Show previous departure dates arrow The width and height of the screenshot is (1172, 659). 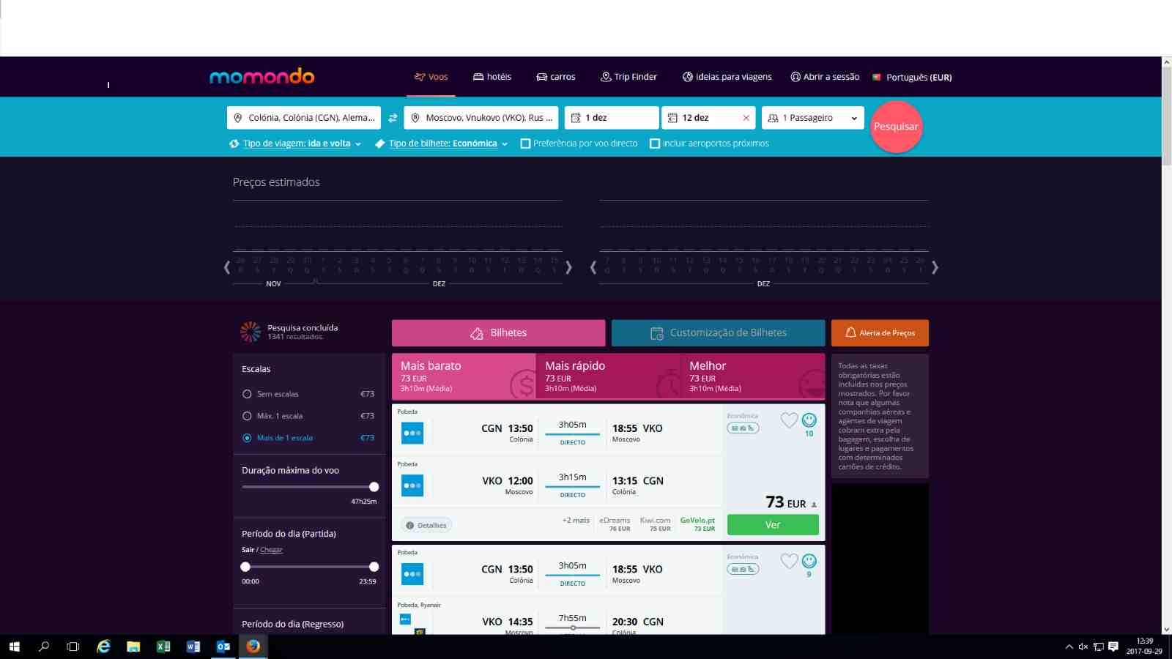tap(227, 267)
